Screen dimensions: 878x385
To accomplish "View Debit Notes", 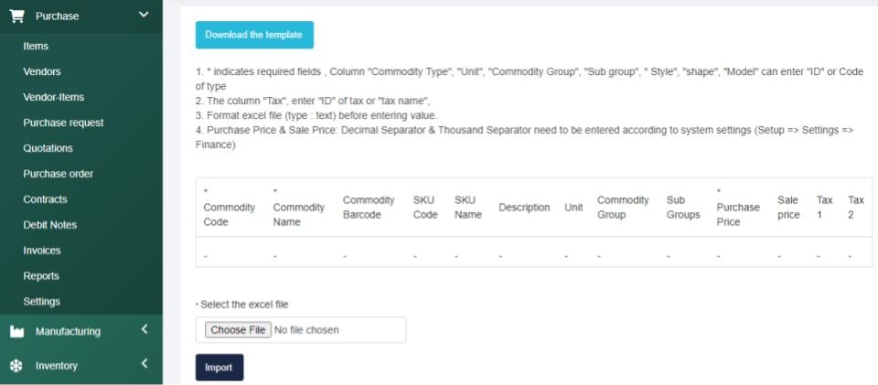I will (x=49, y=225).
